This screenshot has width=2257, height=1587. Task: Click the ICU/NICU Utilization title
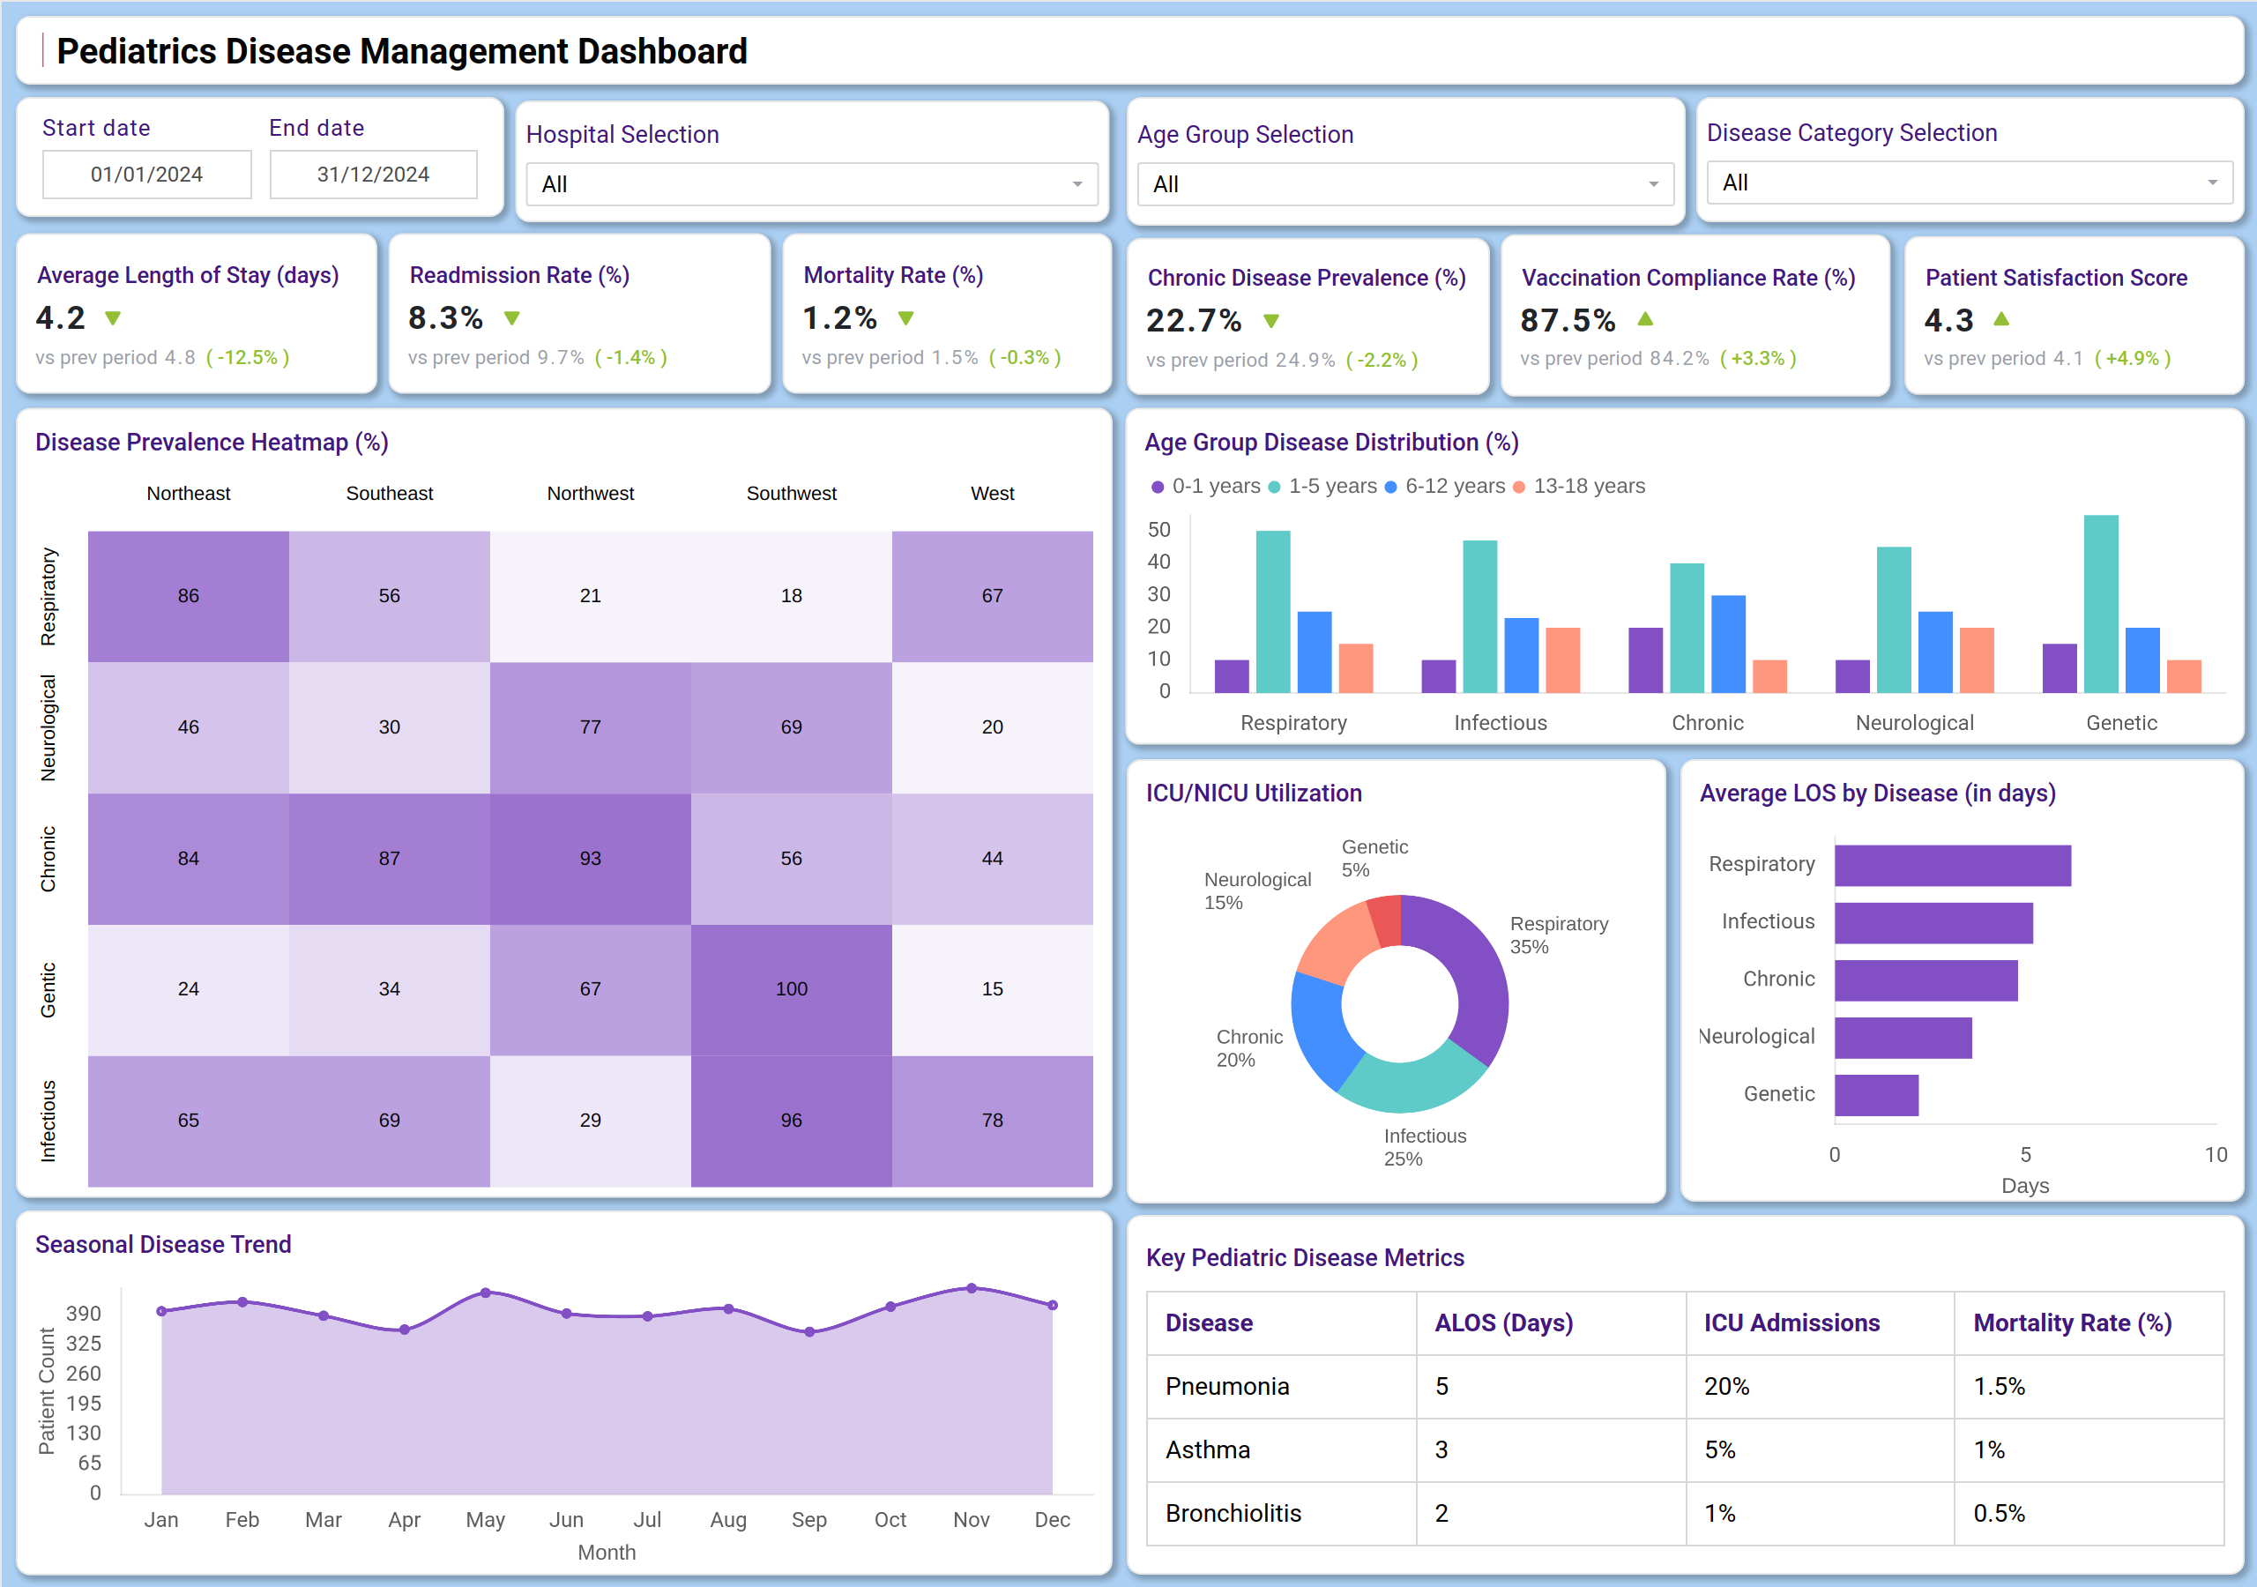(1254, 793)
